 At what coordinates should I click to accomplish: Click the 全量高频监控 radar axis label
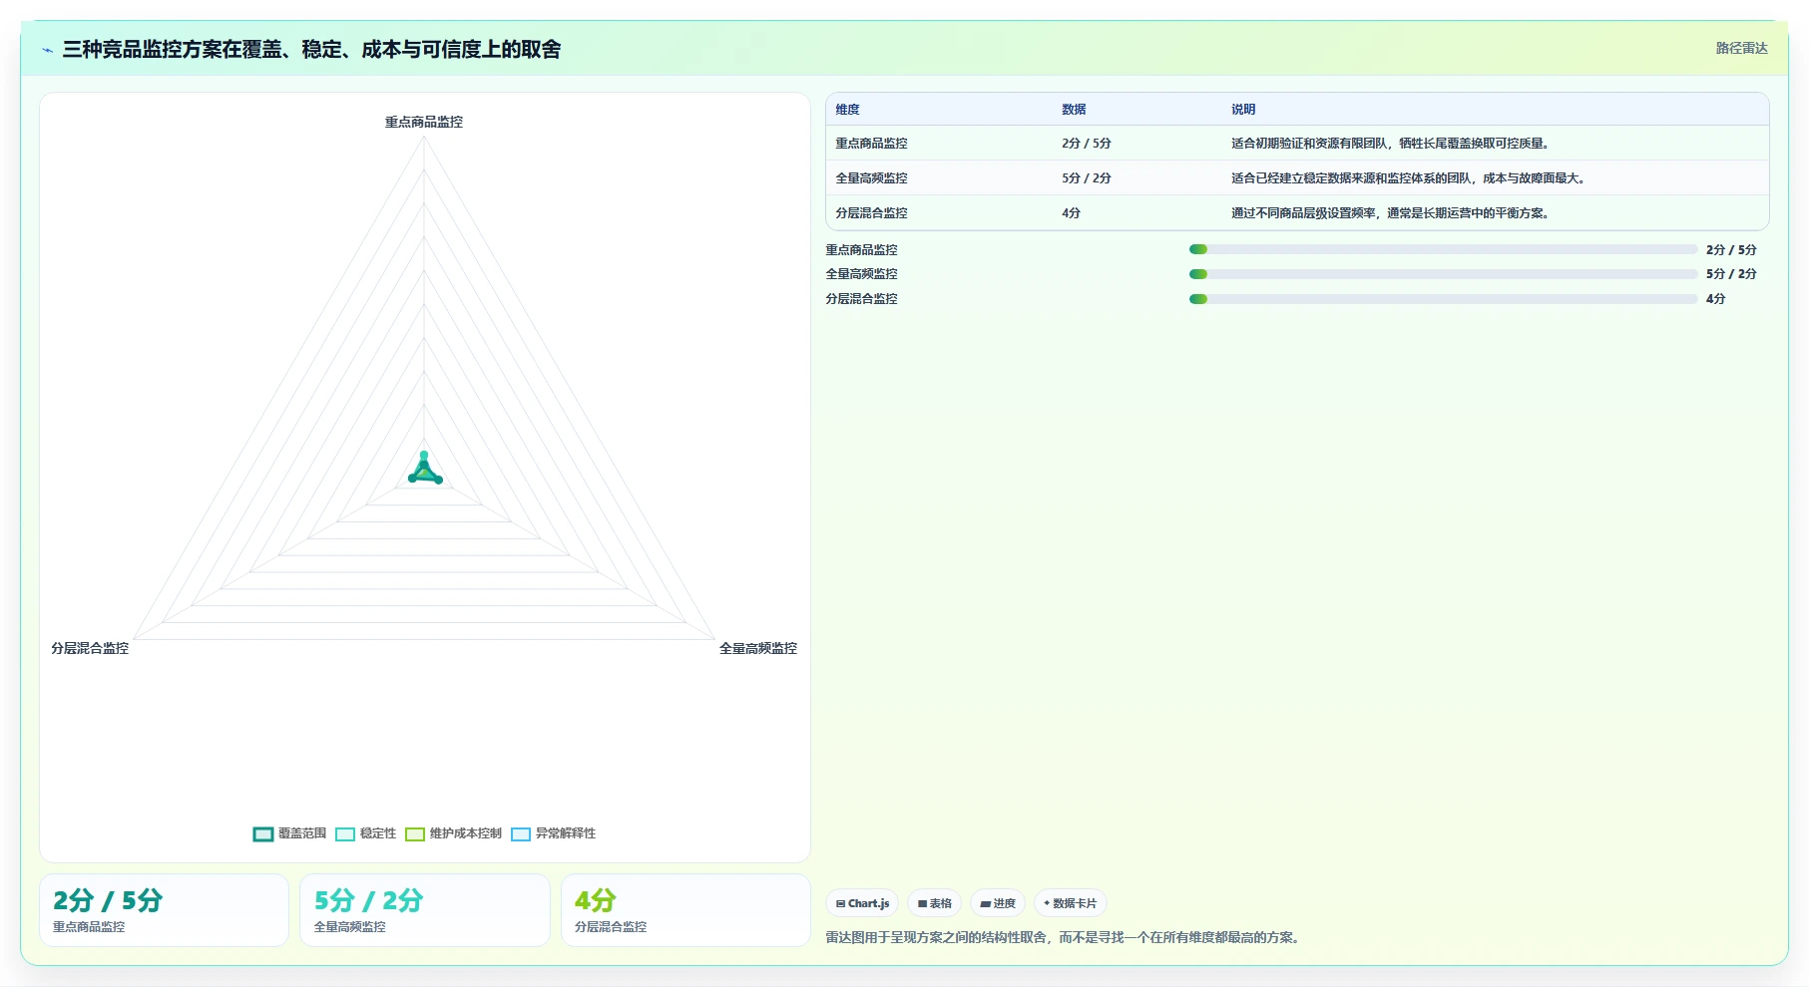(758, 648)
